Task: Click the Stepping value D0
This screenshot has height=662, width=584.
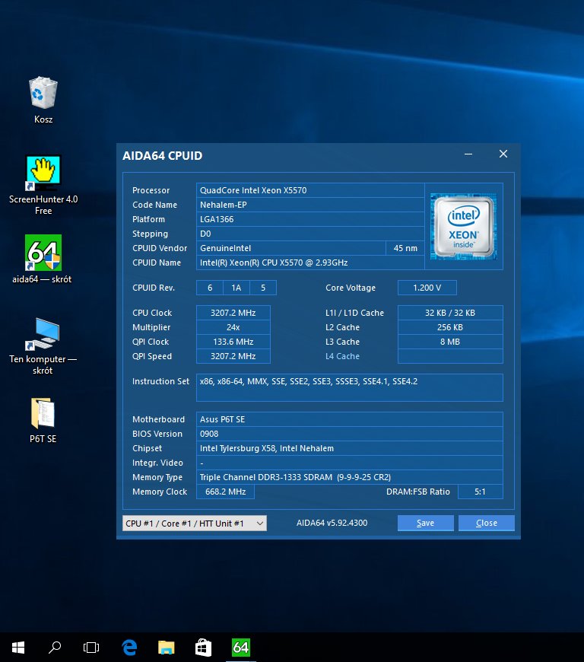Action: (310, 234)
